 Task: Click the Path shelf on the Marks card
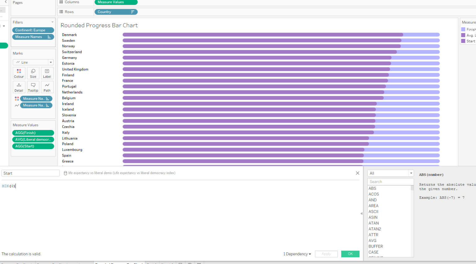pos(47,87)
